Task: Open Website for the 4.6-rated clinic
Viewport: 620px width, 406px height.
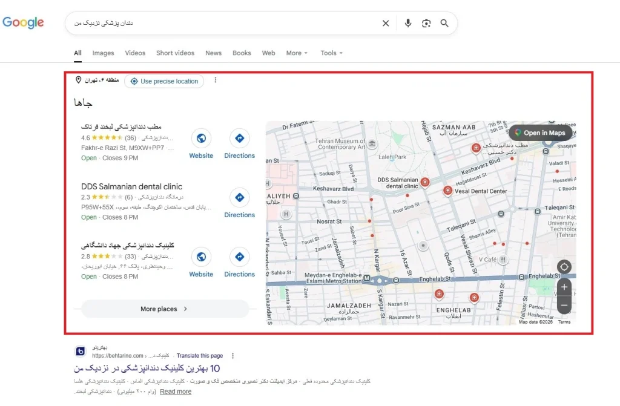Action: [x=201, y=144]
